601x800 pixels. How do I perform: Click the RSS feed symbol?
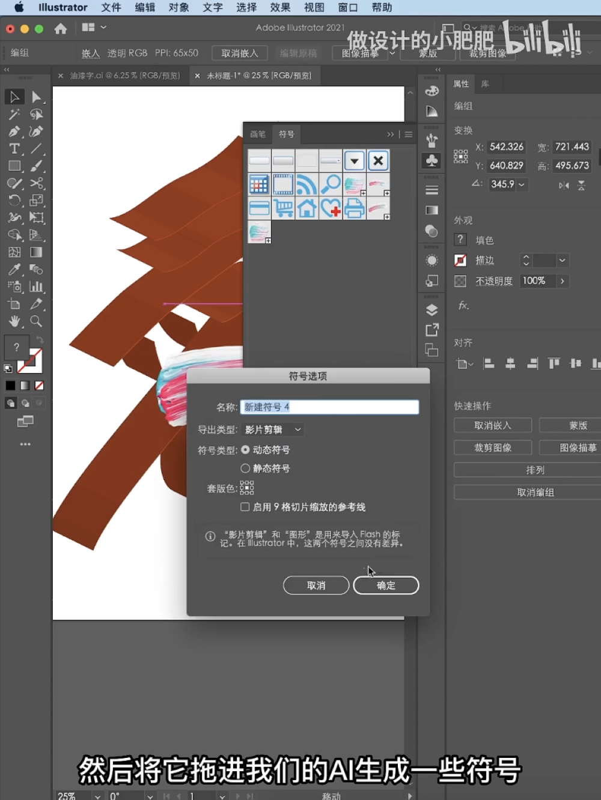point(307,184)
